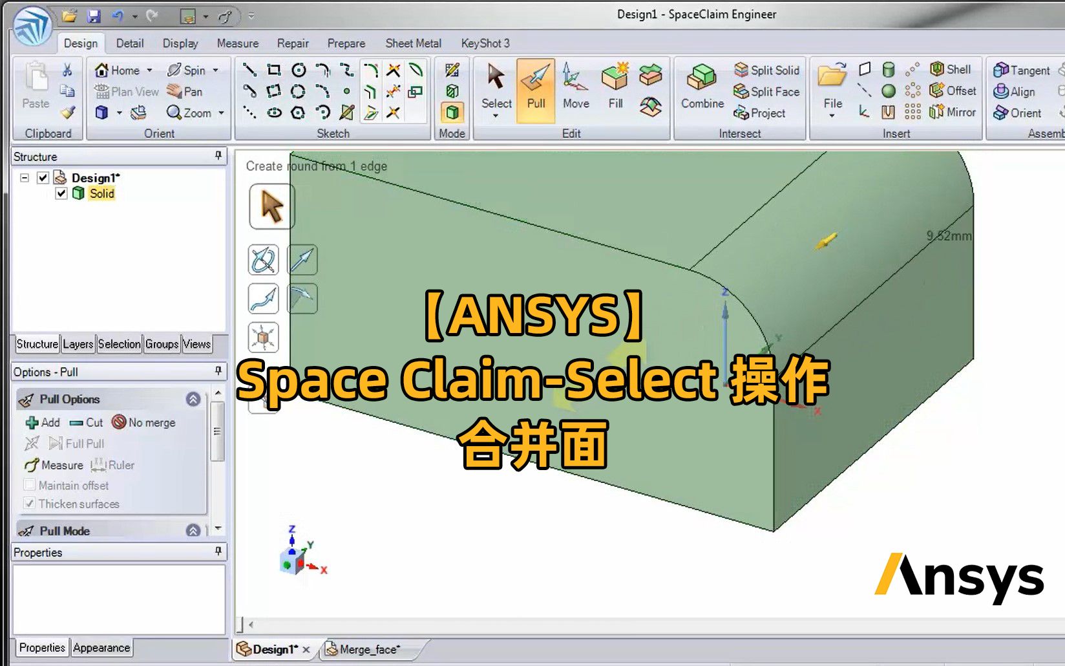Collapse the Pull Mode section
1065x666 pixels.
(x=193, y=531)
